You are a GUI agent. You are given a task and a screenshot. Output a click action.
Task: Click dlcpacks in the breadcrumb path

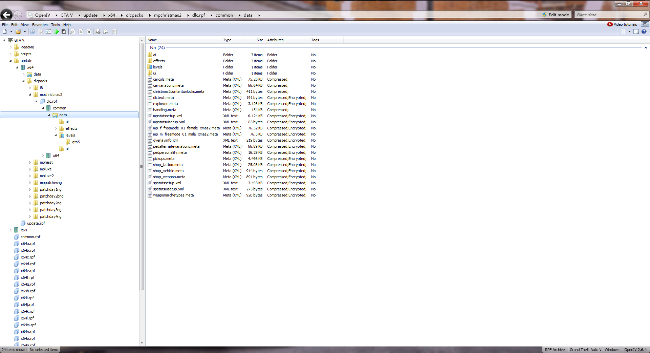click(134, 15)
